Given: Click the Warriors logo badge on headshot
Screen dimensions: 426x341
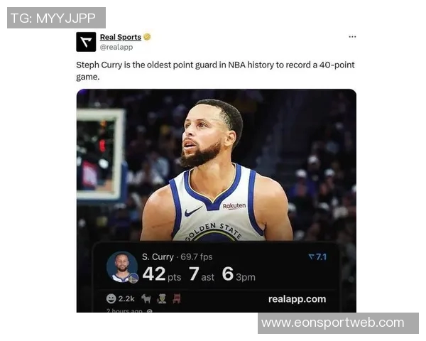Looking at the screenshot, I should (133, 278).
